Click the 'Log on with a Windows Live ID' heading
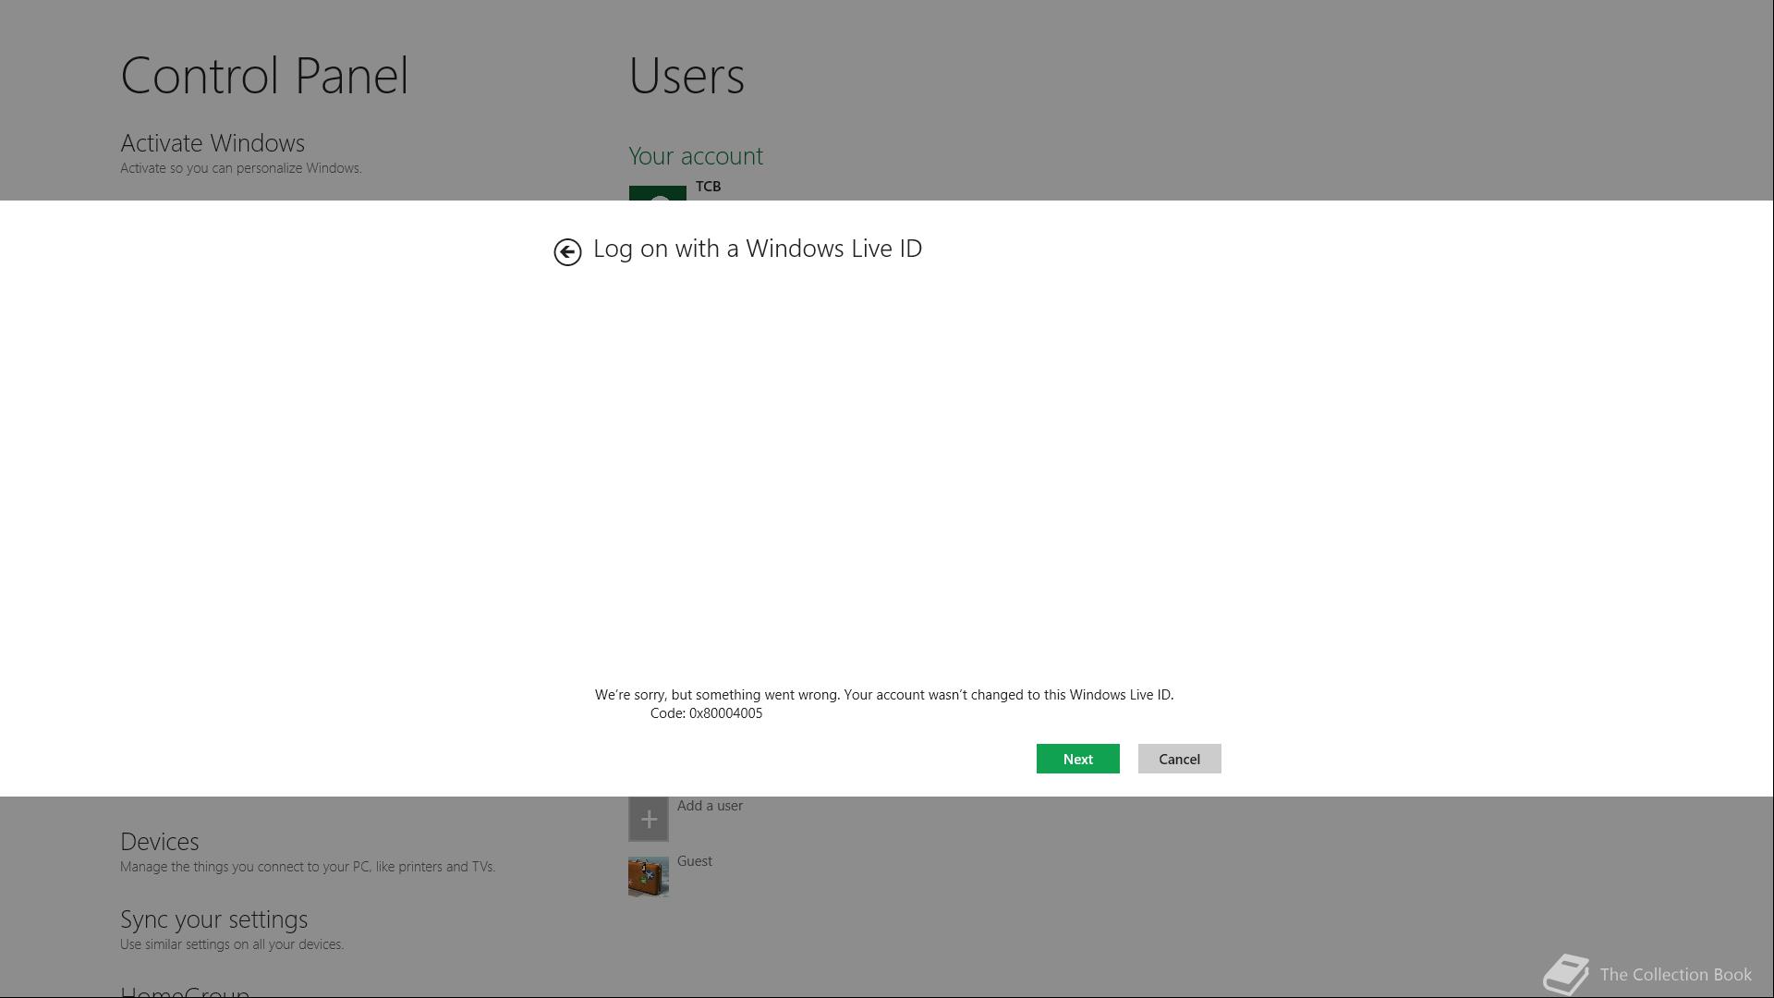1774x998 pixels. [x=758, y=249]
